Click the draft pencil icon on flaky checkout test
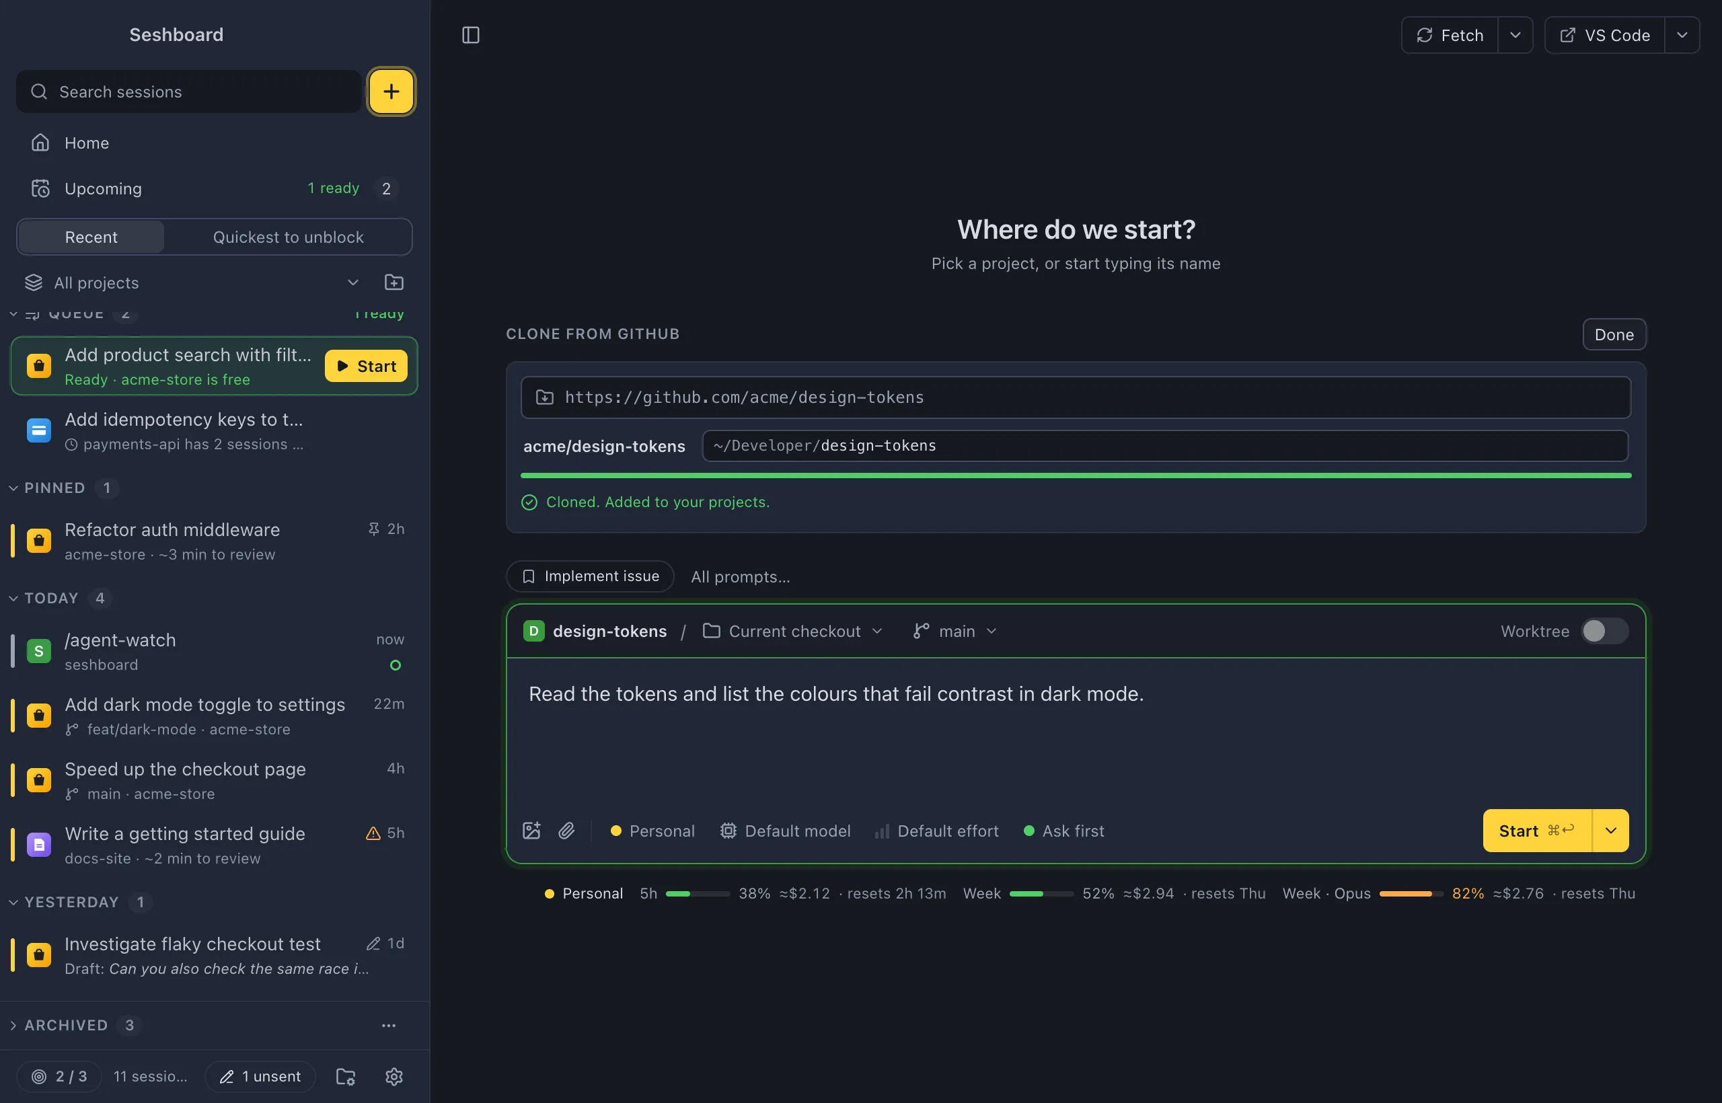This screenshot has height=1103, width=1722. point(373,944)
